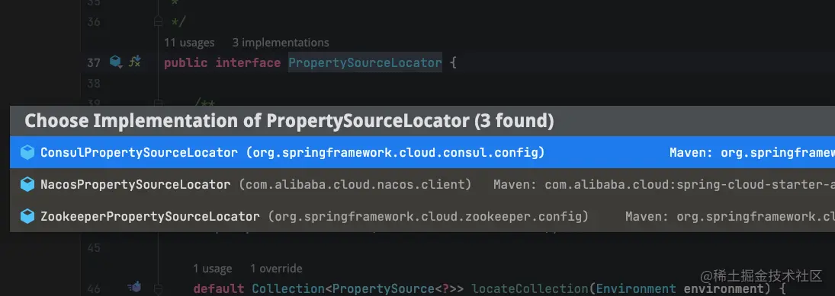Click the override gutter icon on line 46
This screenshot has height=296, width=835.
pyautogui.click(x=135, y=288)
